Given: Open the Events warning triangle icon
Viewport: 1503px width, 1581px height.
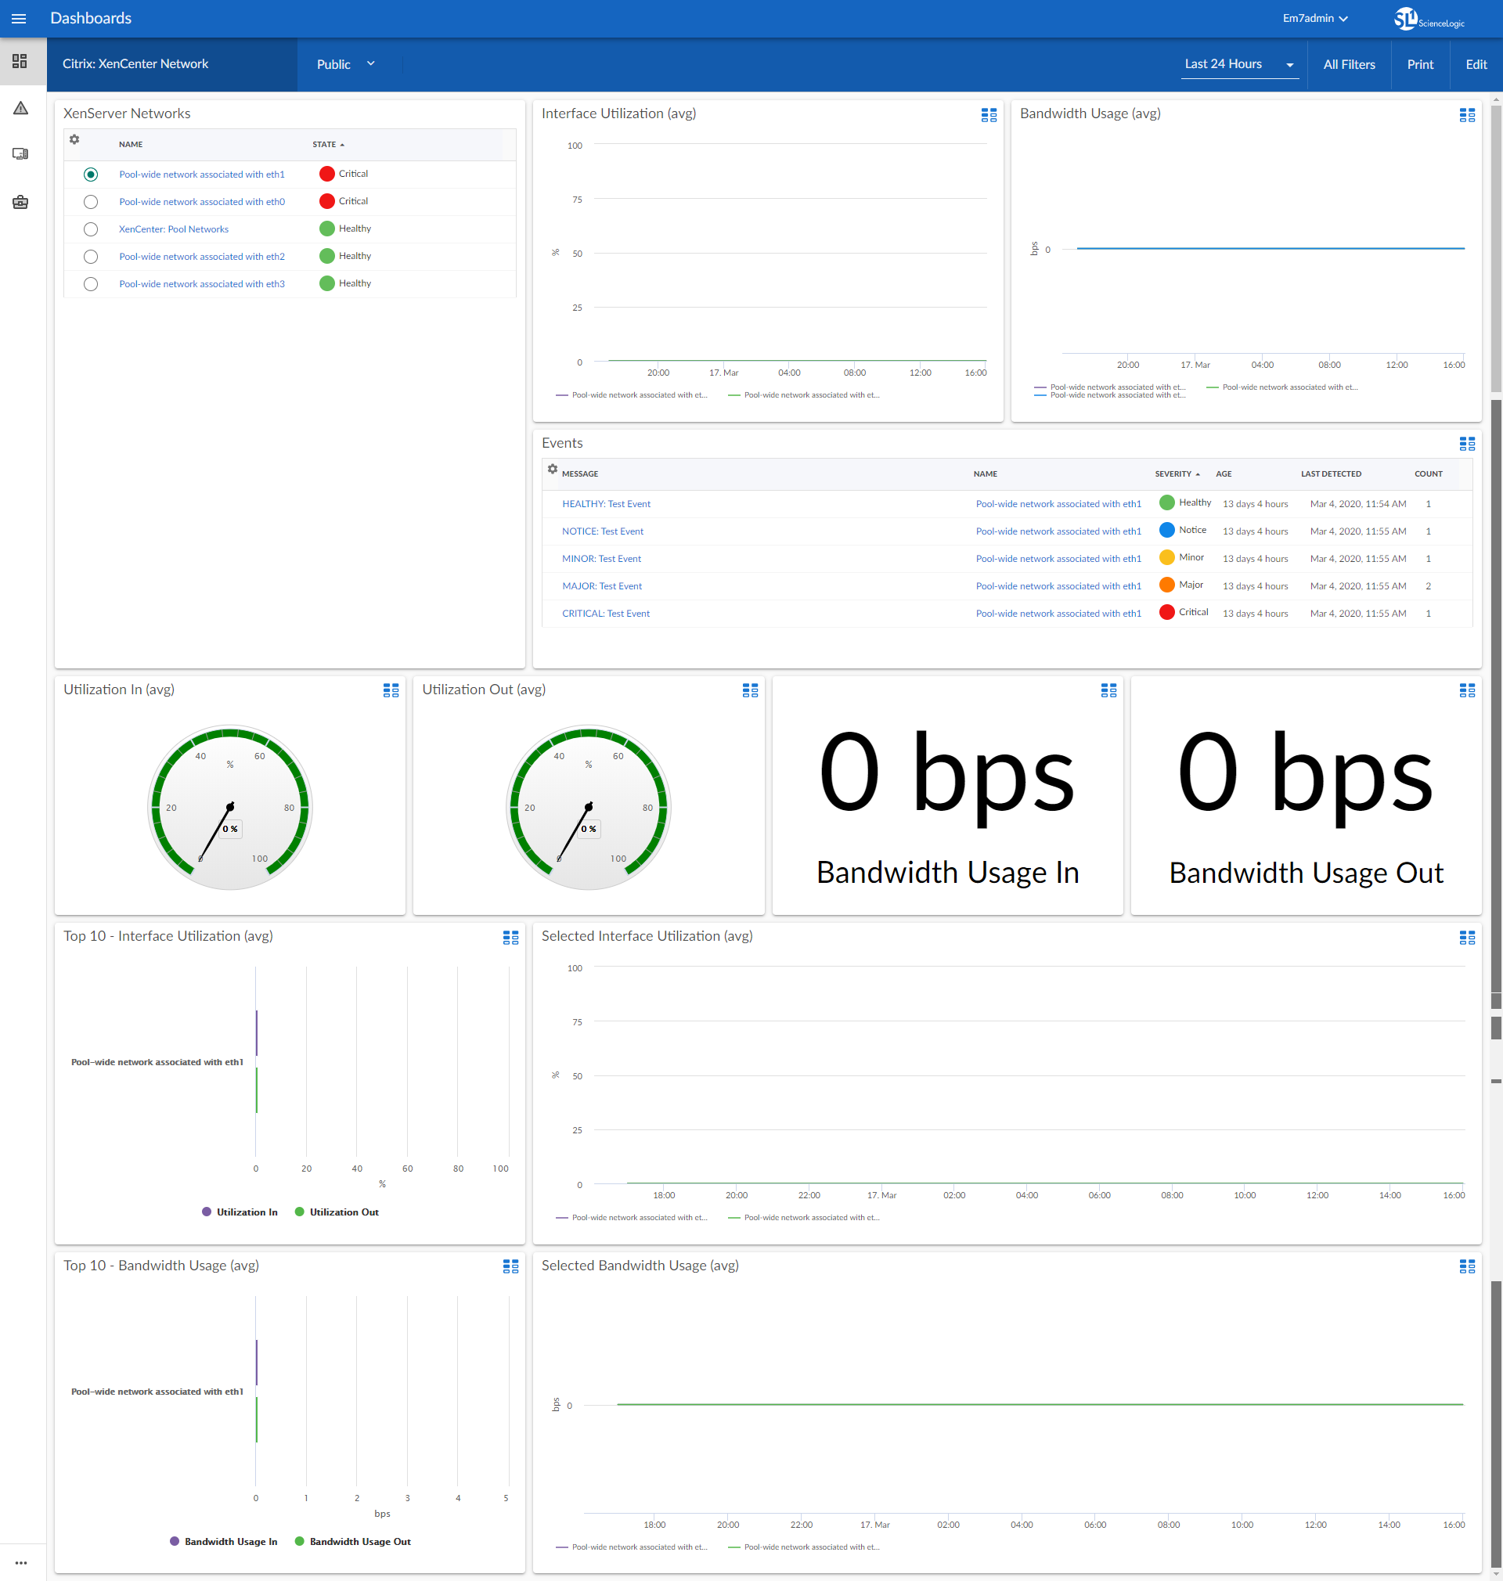Looking at the screenshot, I should pyautogui.click(x=21, y=108).
